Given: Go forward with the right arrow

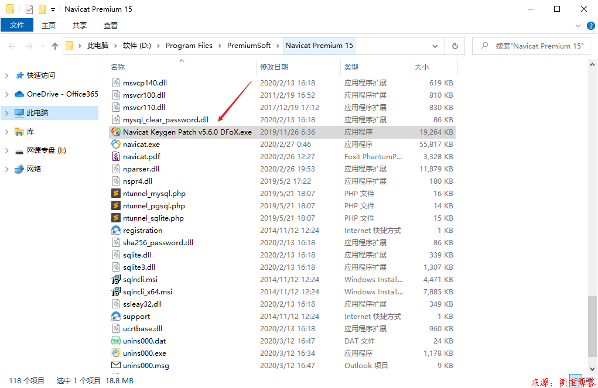Looking at the screenshot, I should coord(29,46).
